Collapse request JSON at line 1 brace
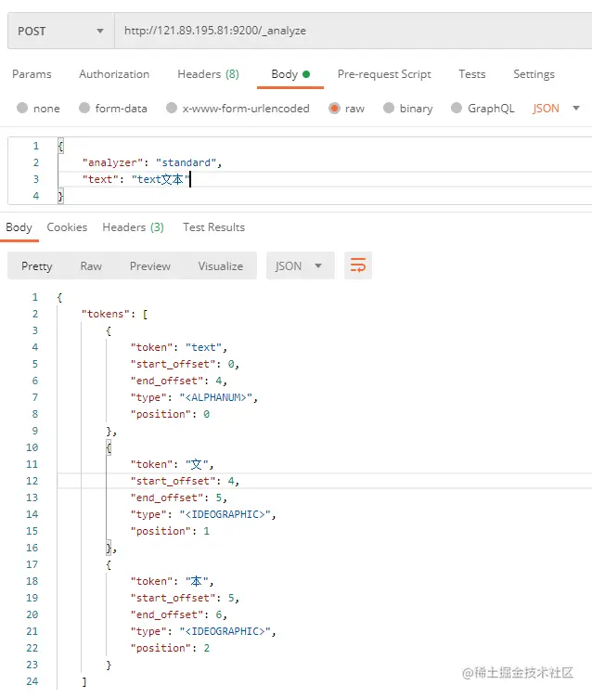Image resolution: width=592 pixels, height=698 pixels. click(60, 146)
